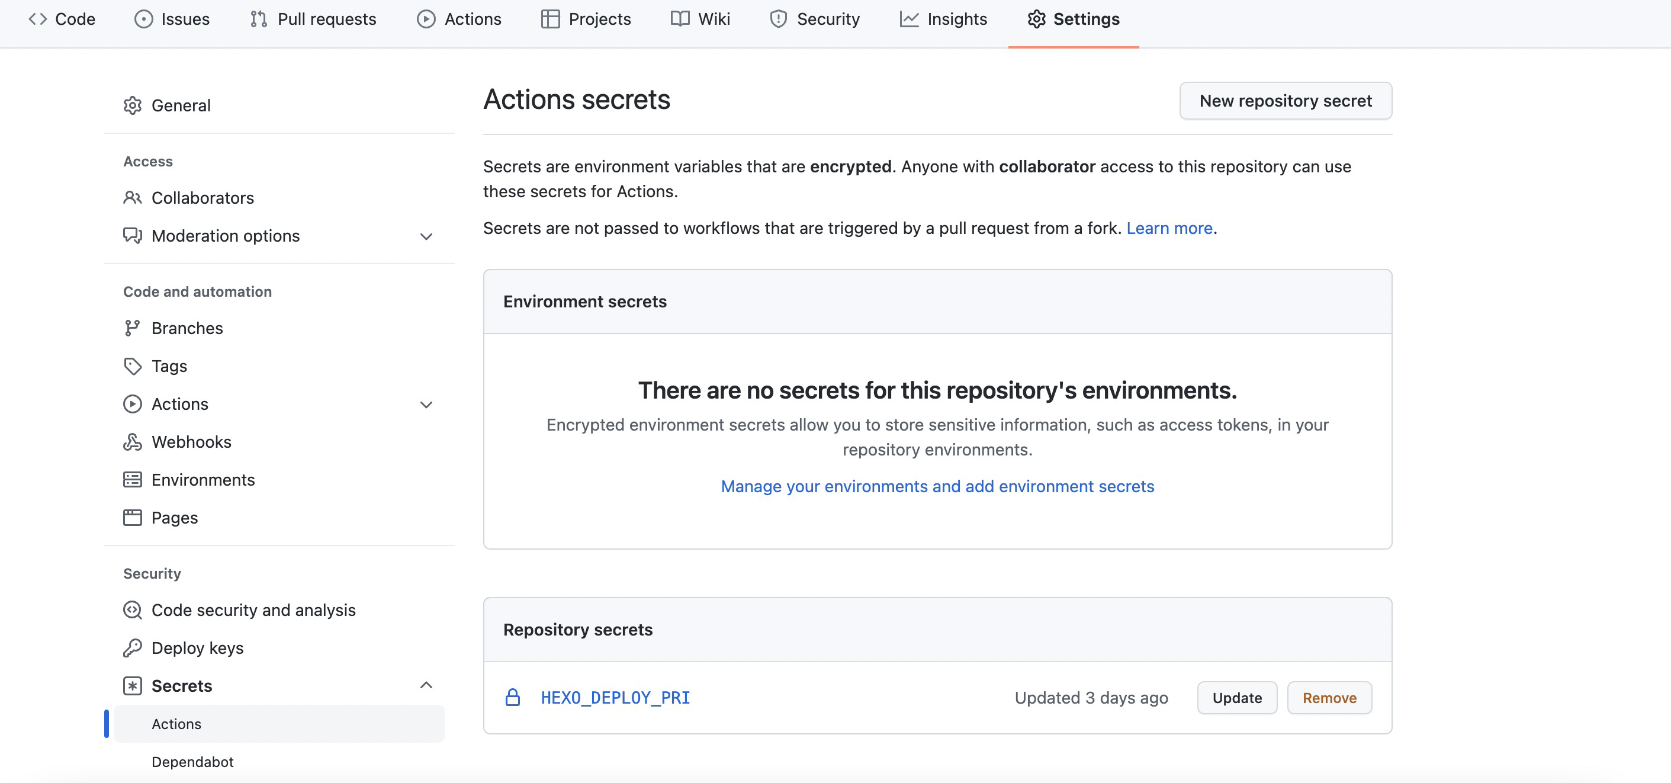This screenshot has width=1671, height=783.
Task: Click the server icon next to Environments
Action: pyautogui.click(x=132, y=479)
